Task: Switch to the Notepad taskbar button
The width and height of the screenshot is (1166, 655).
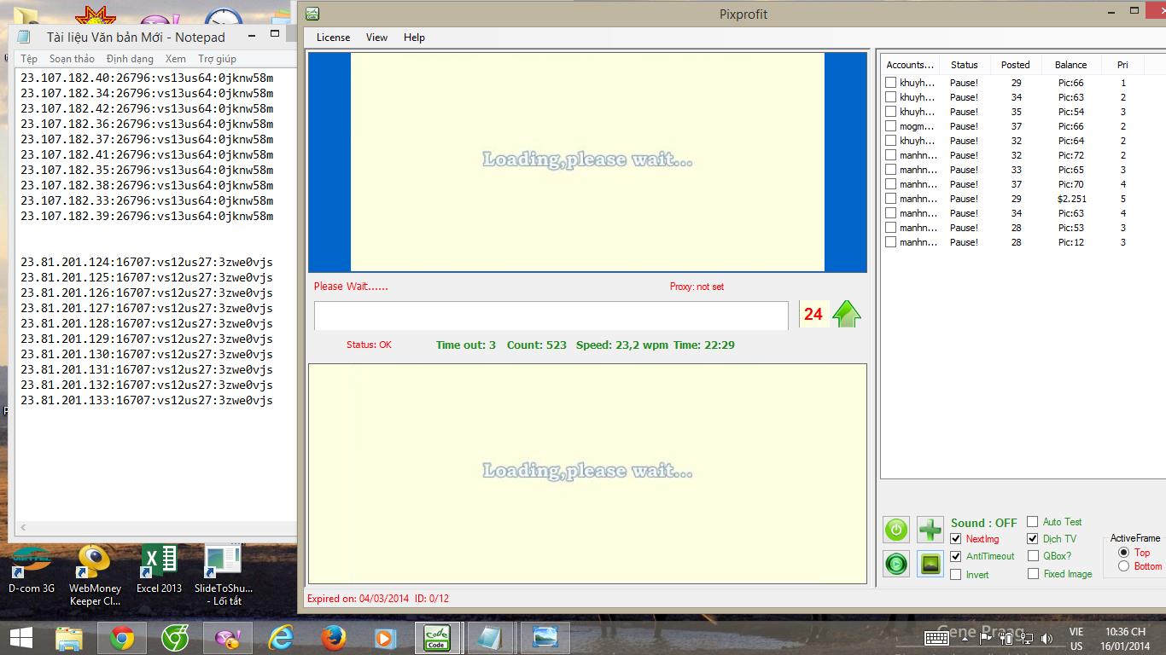Action: pyautogui.click(x=491, y=637)
